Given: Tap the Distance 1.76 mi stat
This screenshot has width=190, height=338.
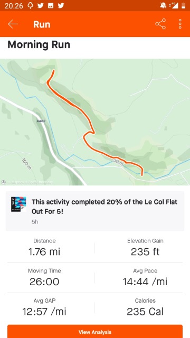Looking at the screenshot, I should pos(44,248).
